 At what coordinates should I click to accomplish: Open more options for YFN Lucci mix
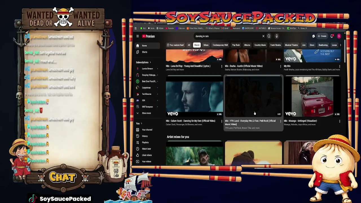coord(281,121)
